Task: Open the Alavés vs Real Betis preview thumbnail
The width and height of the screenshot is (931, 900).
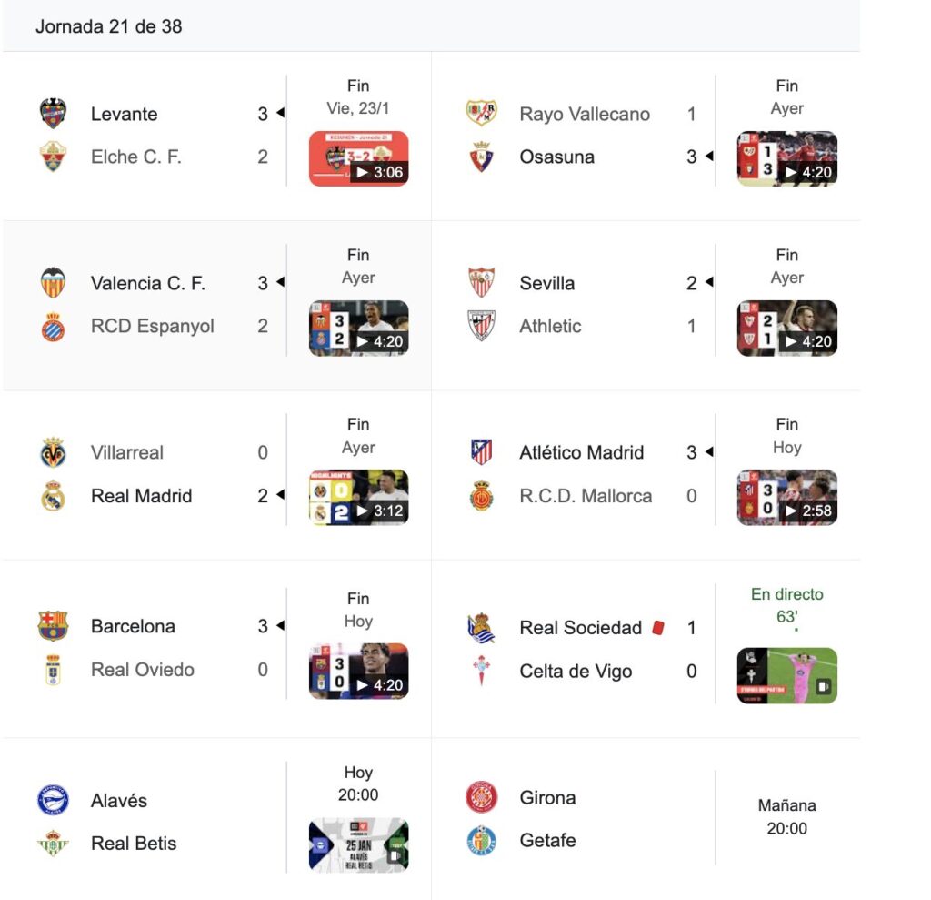Action: pyautogui.click(x=358, y=844)
